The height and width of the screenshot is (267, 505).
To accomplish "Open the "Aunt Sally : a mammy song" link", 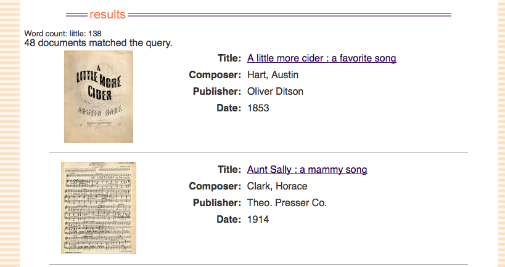I will tap(306, 170).
